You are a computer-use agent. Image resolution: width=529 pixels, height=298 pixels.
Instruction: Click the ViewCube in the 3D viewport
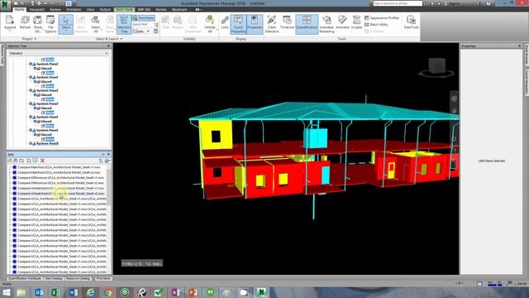(x=437, y=67)
